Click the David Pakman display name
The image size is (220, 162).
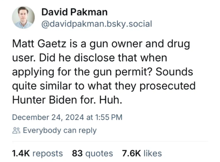point(75,12)
